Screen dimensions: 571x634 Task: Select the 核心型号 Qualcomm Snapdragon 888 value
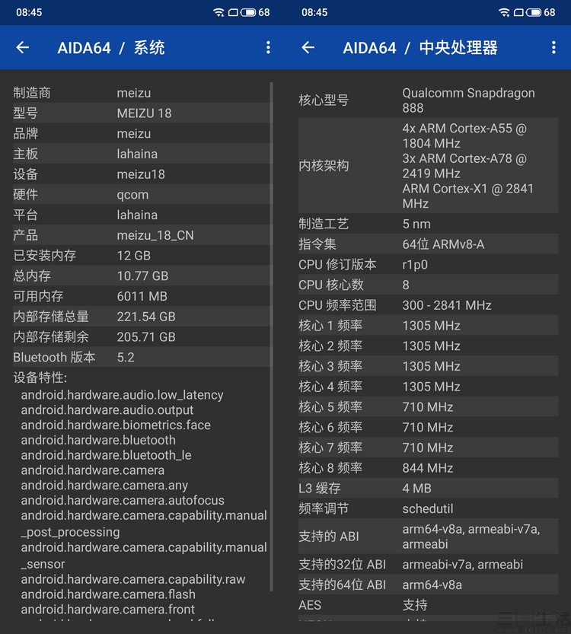point(468,100)
